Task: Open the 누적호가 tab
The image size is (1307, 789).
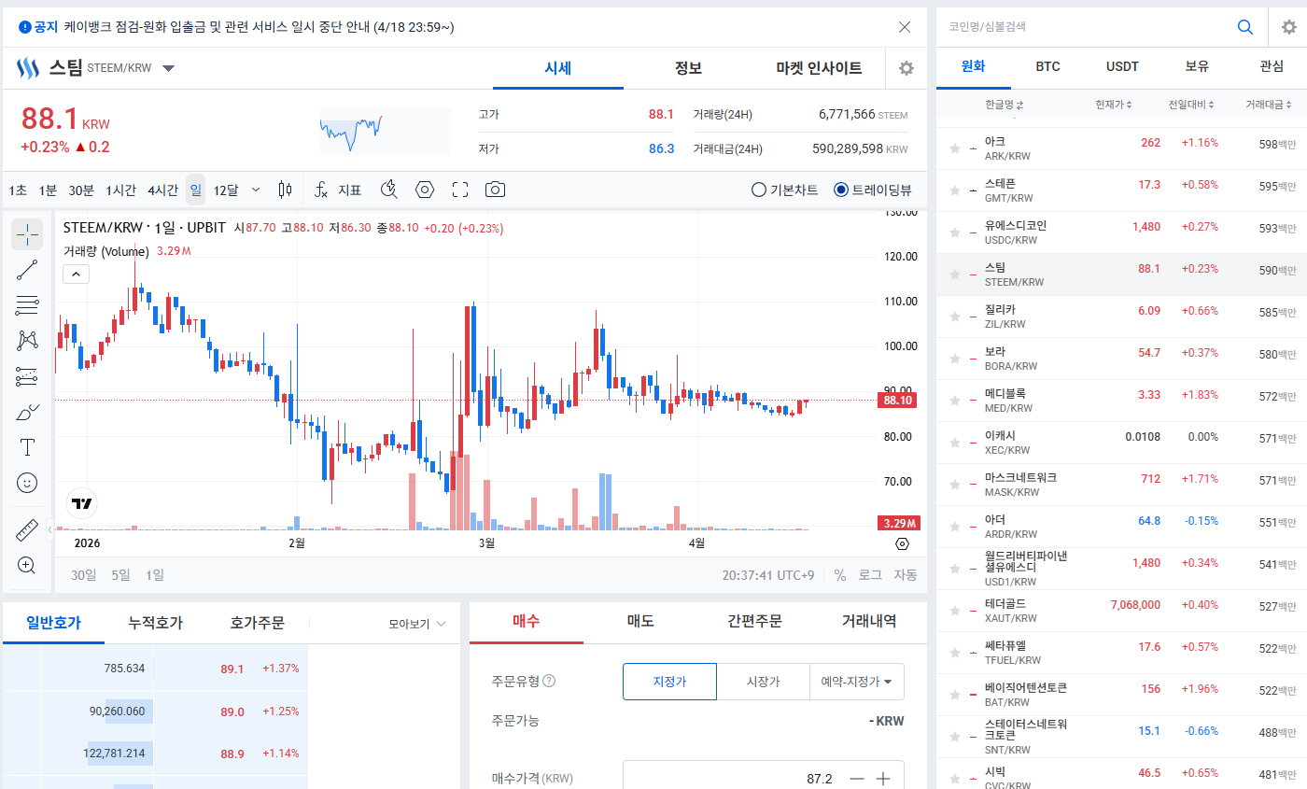Action: pyautogui.click(x=155, y=623)
